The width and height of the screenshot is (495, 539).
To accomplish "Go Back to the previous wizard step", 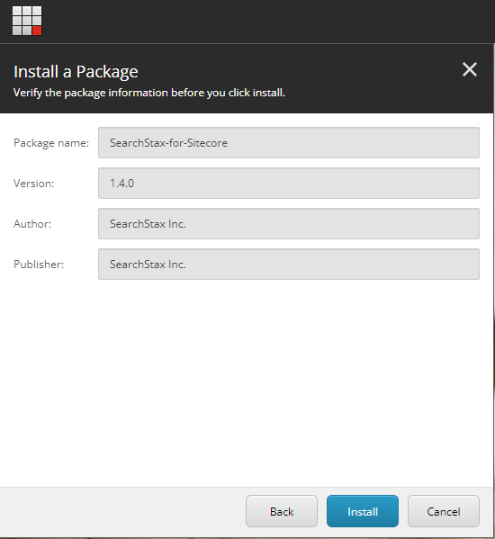I will pos(282,511).
